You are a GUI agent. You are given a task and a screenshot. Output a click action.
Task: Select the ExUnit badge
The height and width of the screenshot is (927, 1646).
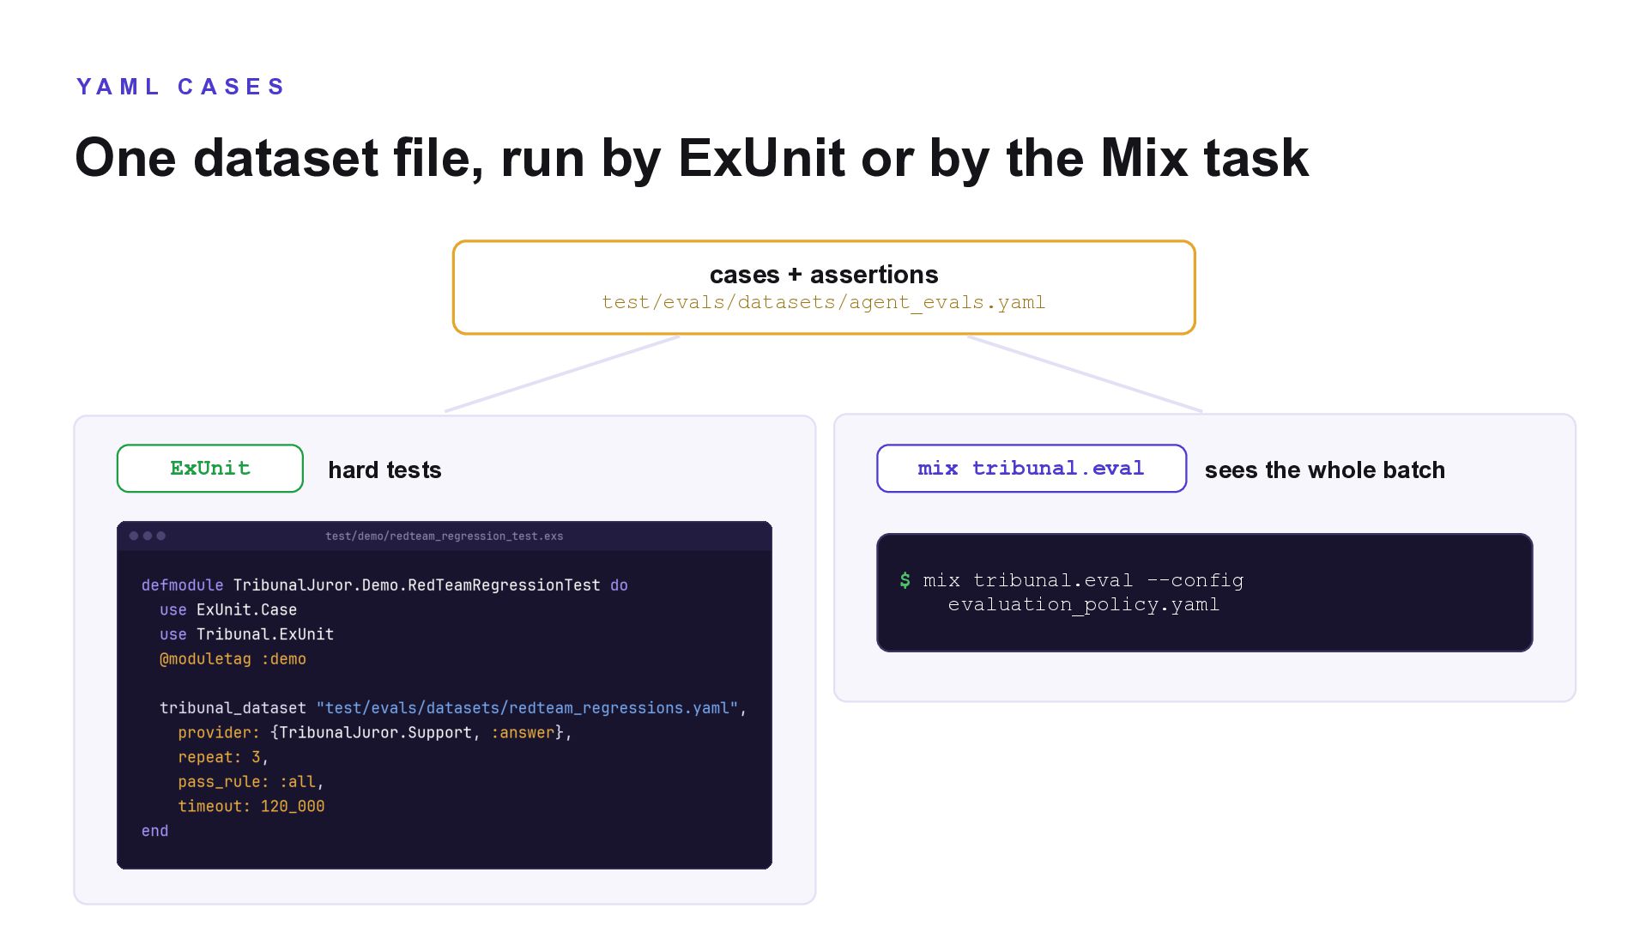pos(210,469)
